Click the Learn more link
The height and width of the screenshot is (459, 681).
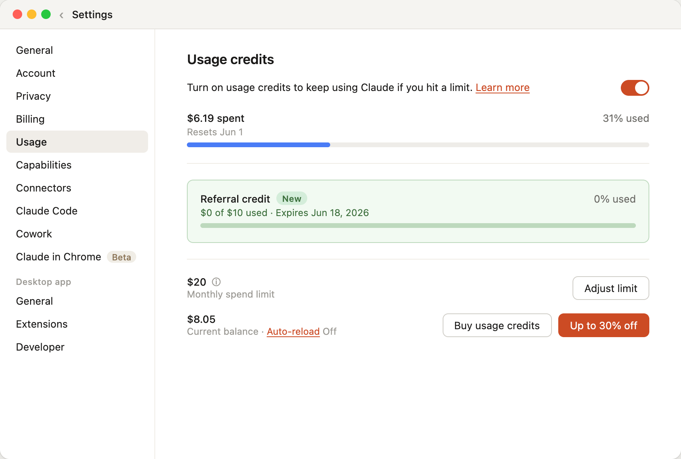tap(502, 87)
